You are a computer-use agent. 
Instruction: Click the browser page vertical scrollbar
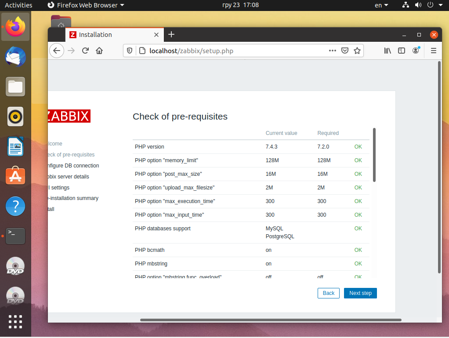(439, 167)
